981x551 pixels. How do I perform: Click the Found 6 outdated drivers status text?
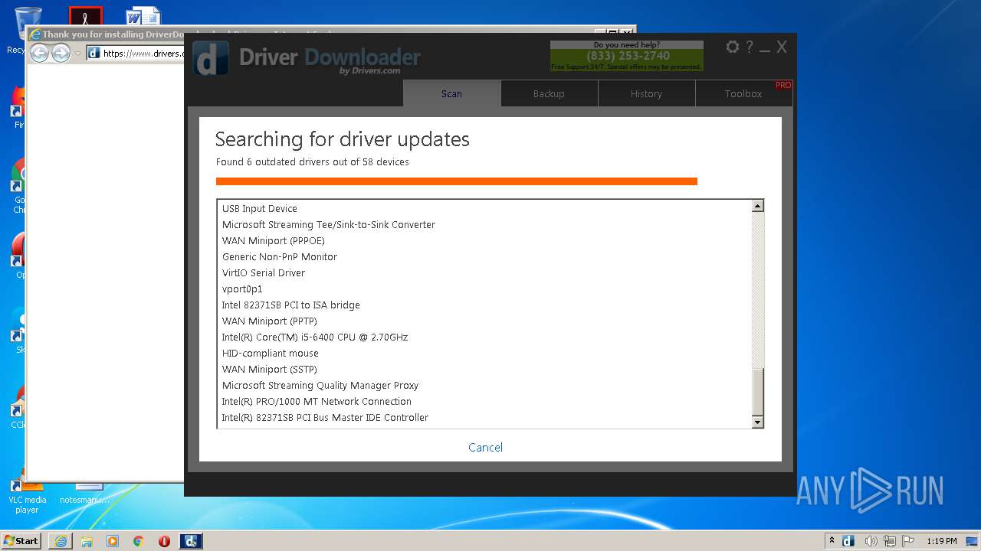(x=313, y=161)
